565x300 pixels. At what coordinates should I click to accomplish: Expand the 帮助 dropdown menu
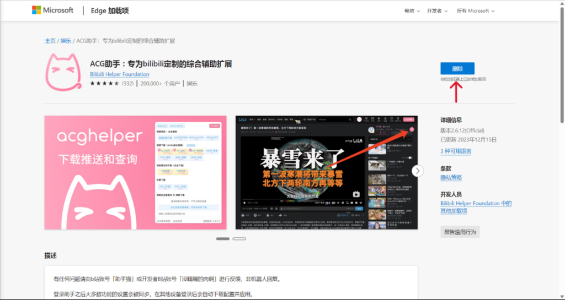(x=412, y=11)
